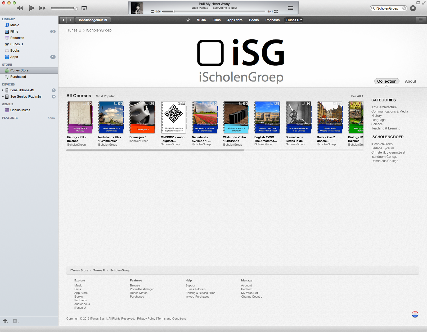The height and width of the screenshot is (332, 427).
Task: Open Genius Mixes in the sidebar
Action: (x=29, y=110)
